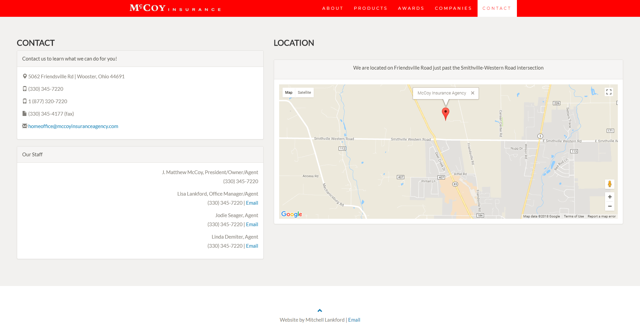Screen dimensions: 640x325
Task: Click the address location pin icon
Action: pos(25,76)
